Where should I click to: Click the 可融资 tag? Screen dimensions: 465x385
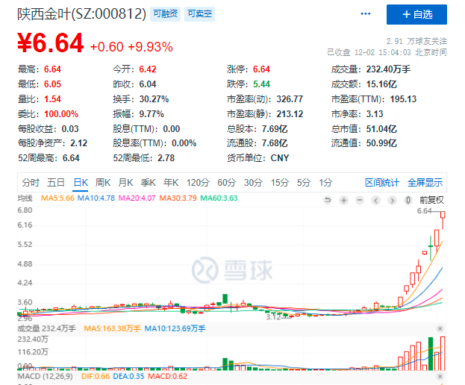click(x=165, y=13)
